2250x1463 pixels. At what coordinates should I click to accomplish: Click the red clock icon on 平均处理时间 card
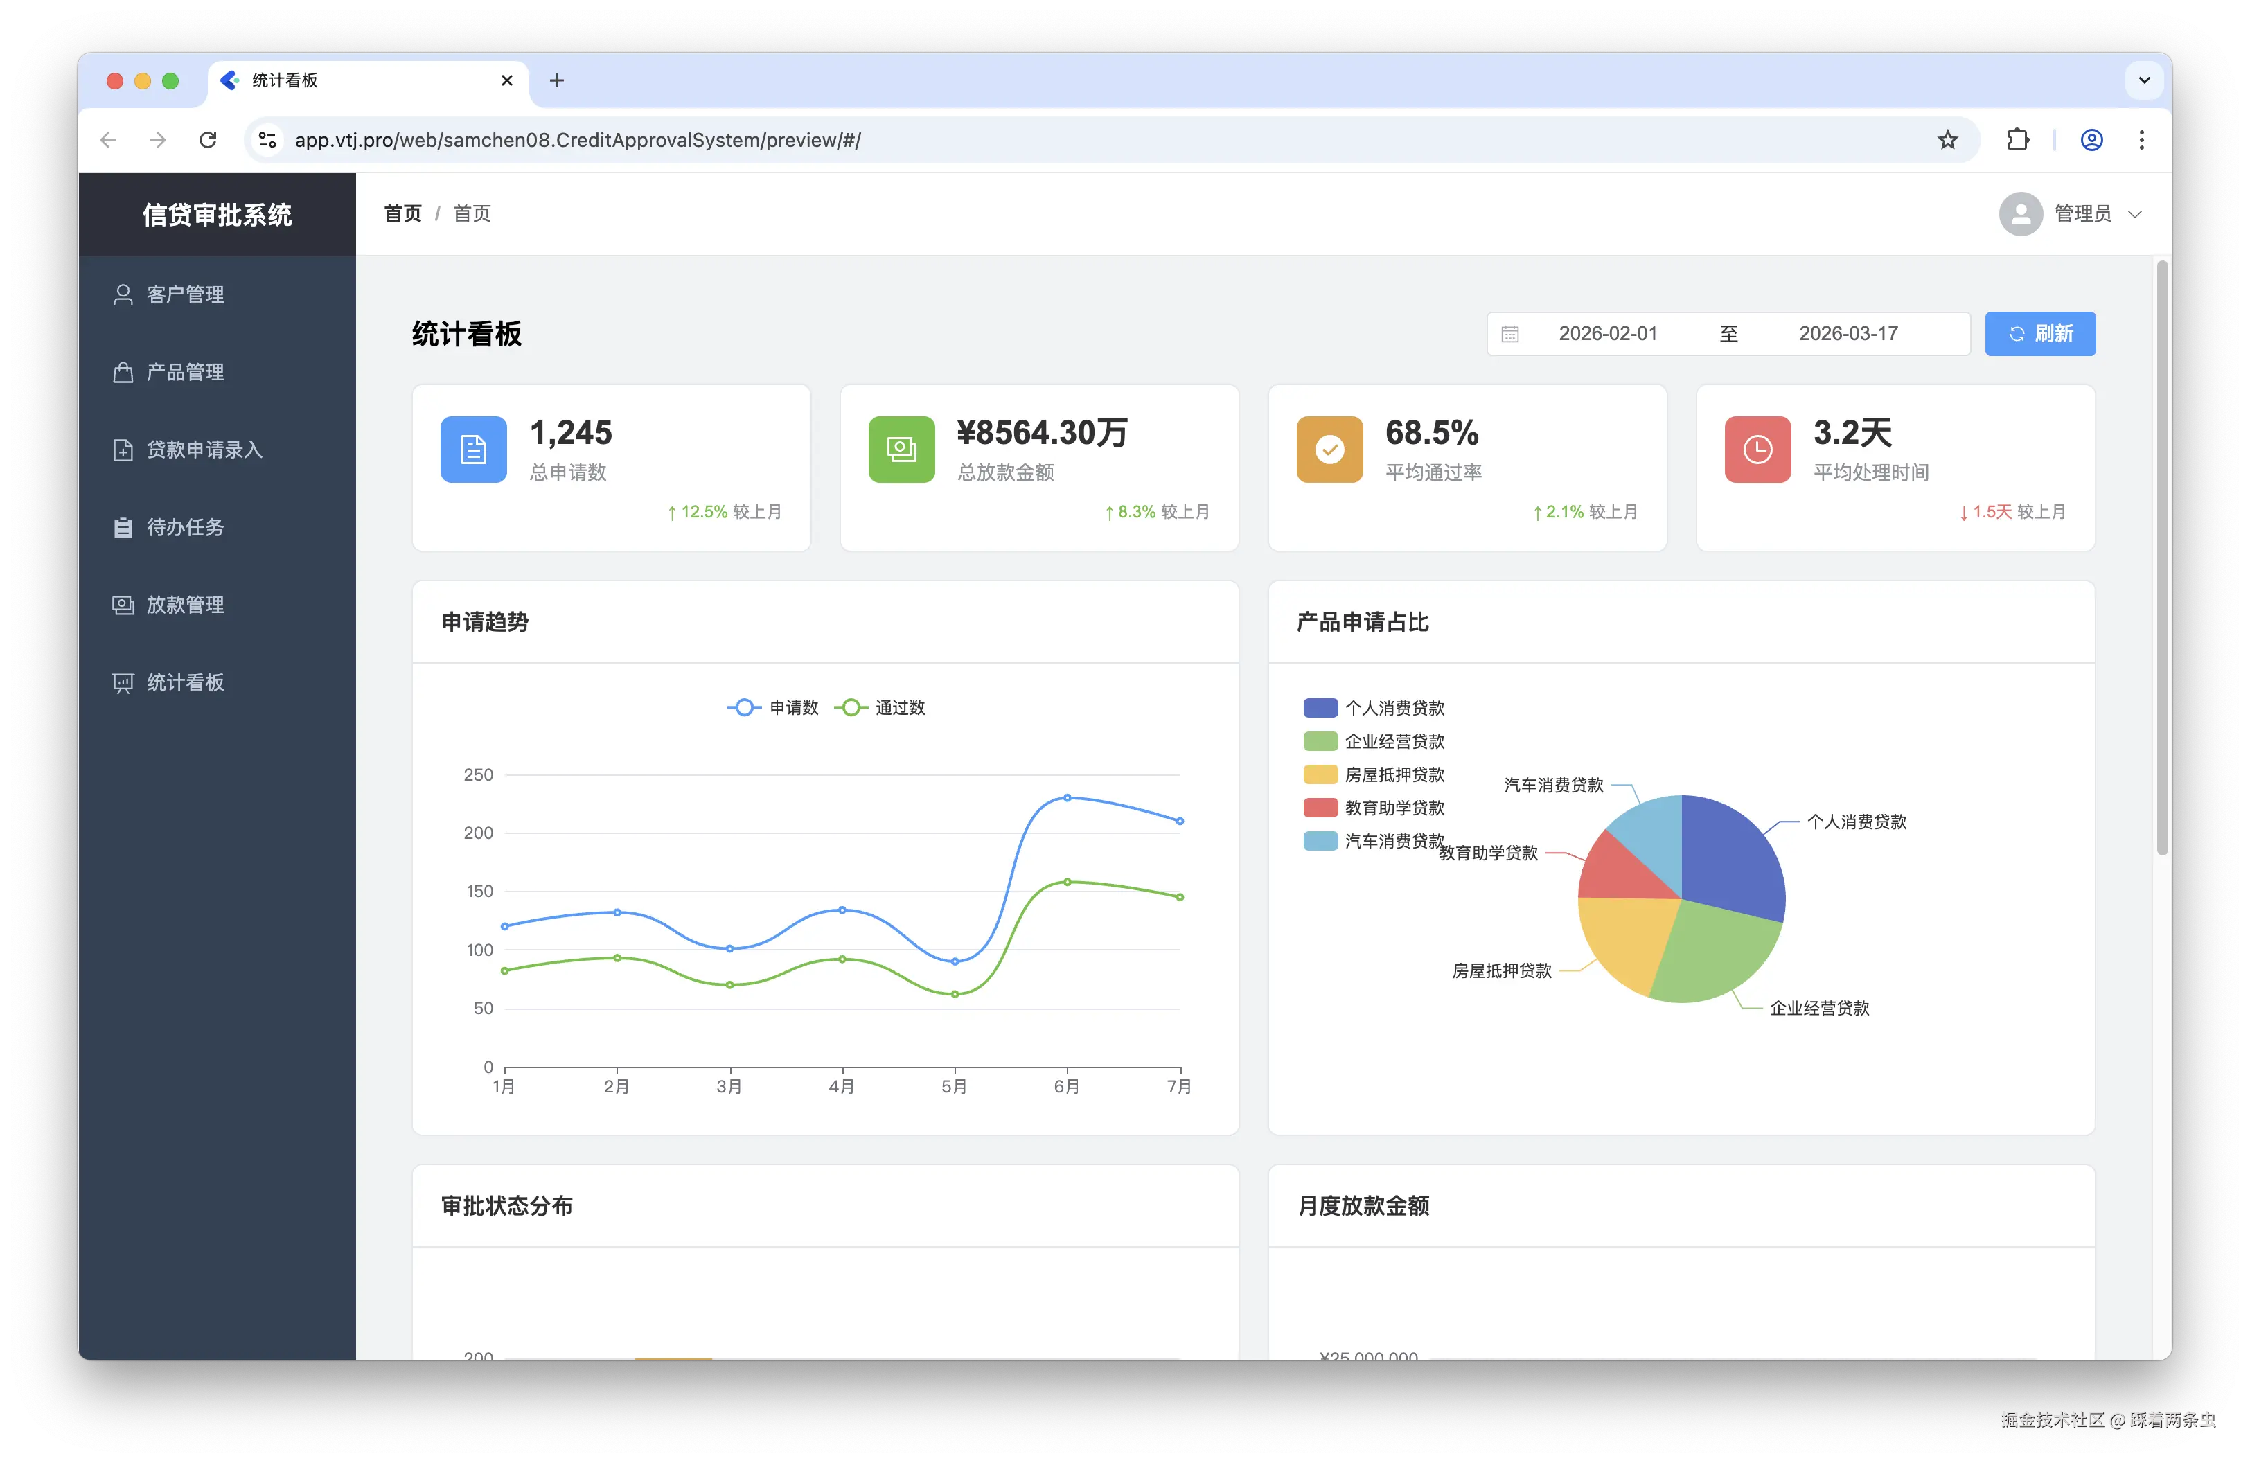pos(1757,450)
